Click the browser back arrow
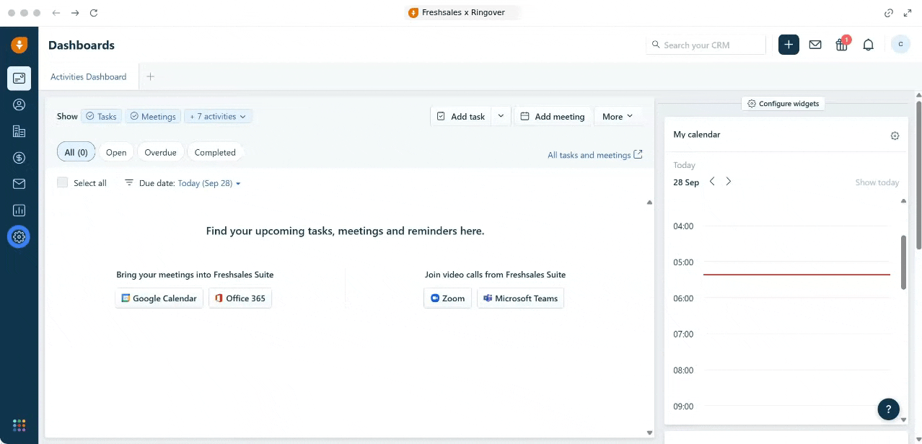922x444 pixels. (x=56, y=13)
